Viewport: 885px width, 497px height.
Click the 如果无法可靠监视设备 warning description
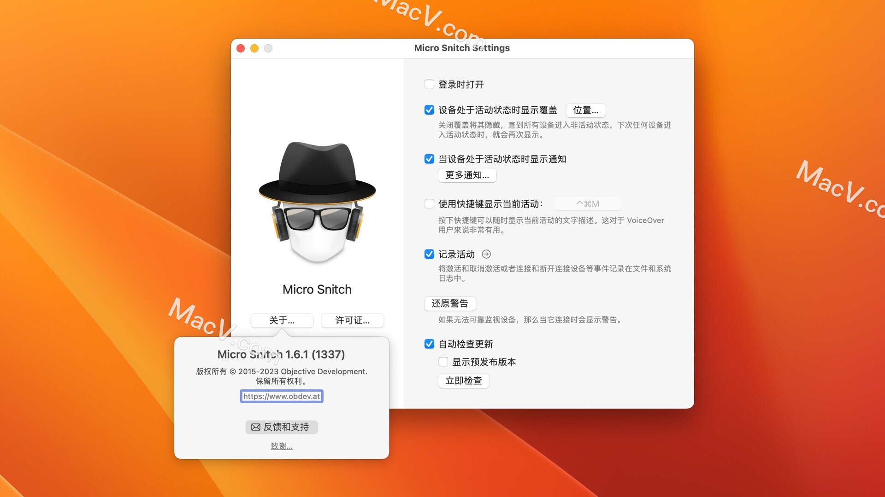pos(531,320)
